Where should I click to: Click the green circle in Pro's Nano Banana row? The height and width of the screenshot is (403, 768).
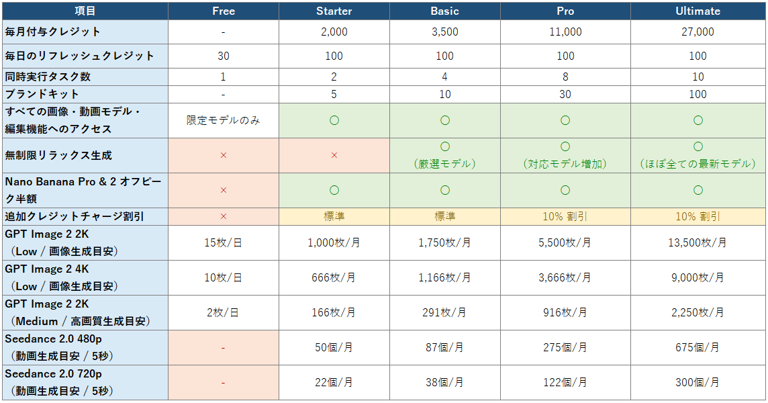coord(565,190)
